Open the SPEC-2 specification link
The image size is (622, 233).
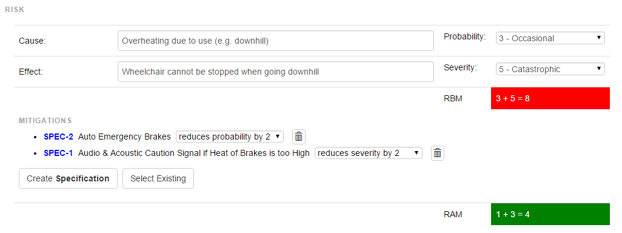pyautogui.click(x=58, y=137)
